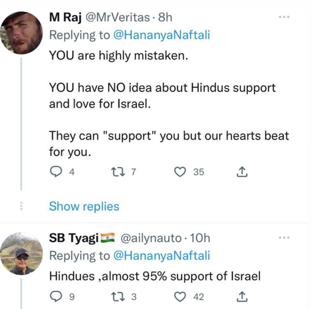Open SB Tyagi's profile picture
The width and height of the screenshot is (312, 309).
click(x=21, y=254)
